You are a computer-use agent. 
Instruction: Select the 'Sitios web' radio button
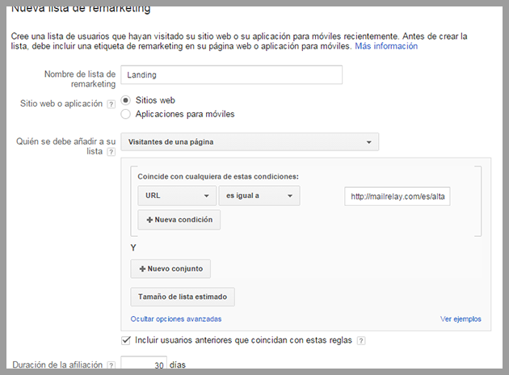(x=125, y=100)
